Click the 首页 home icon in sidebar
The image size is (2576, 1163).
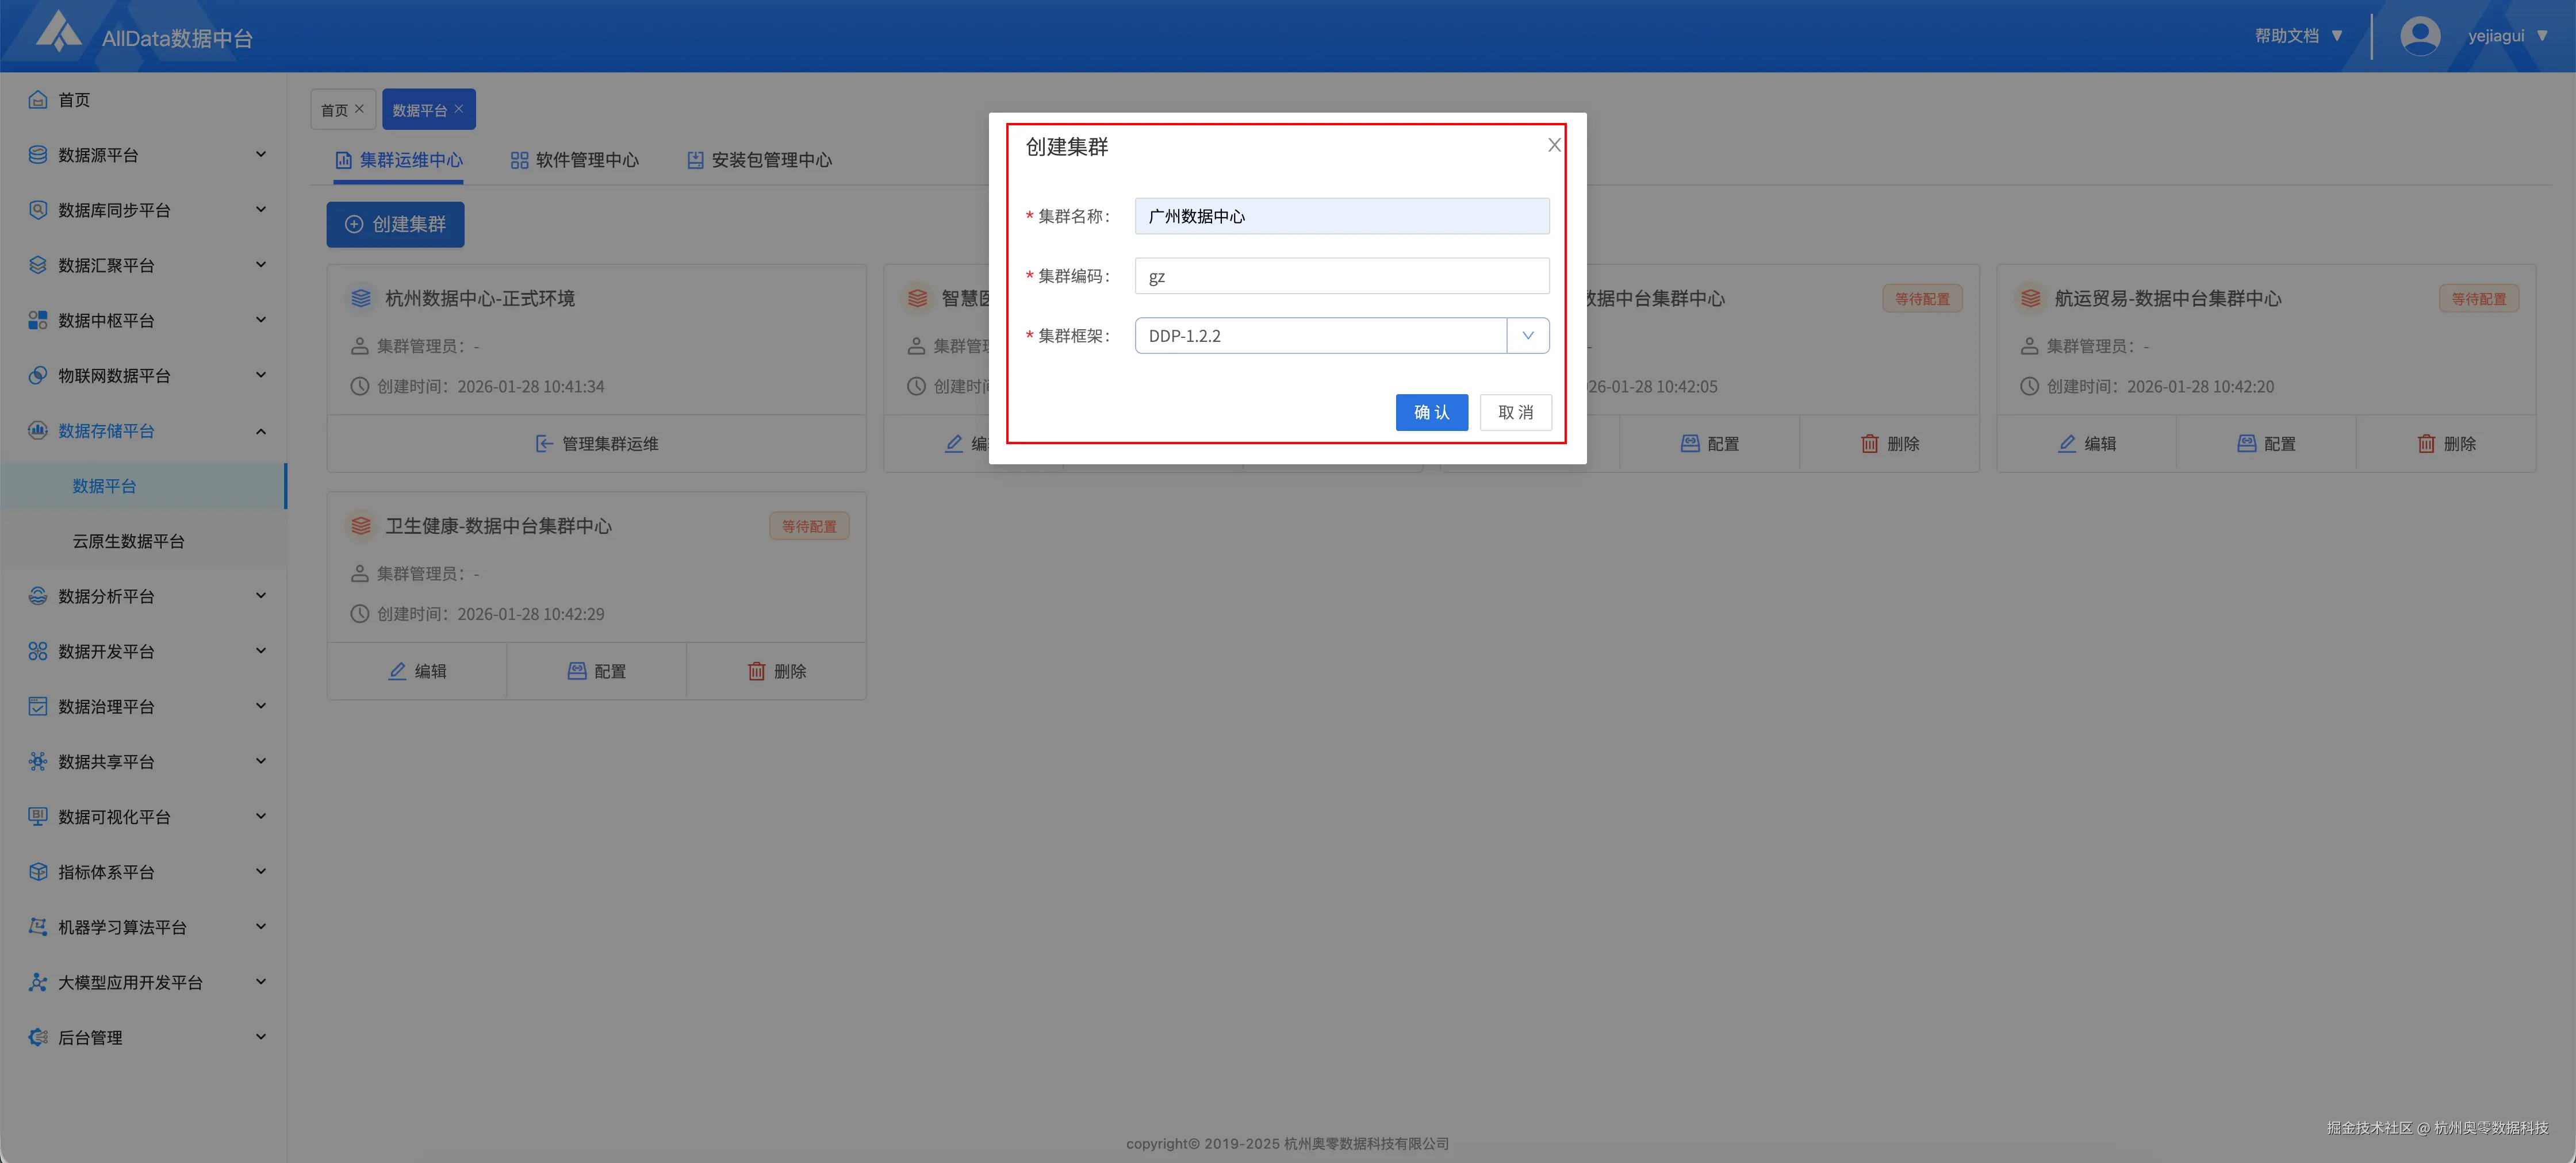(x=38, y=100)
